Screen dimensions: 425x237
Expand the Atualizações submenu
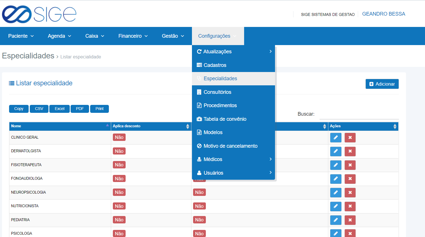point(233,52)
